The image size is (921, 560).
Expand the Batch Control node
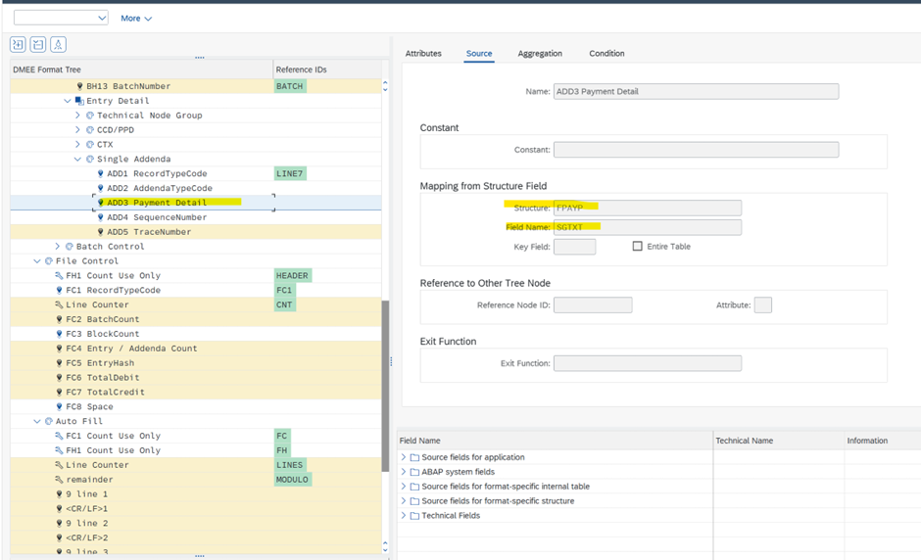pyautogui.click(x=57, y=247)
